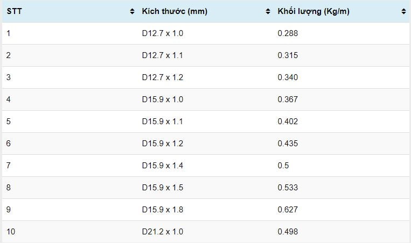Click weight value 0.288
The width and height of the screenshot is (411, 243).
288,33
